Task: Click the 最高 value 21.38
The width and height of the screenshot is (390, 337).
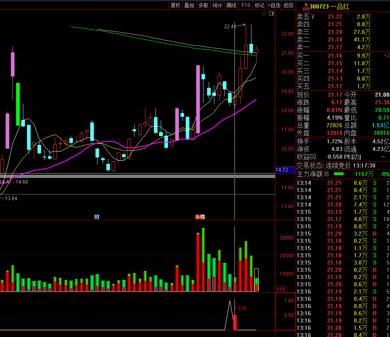Action: pos(382,102)
